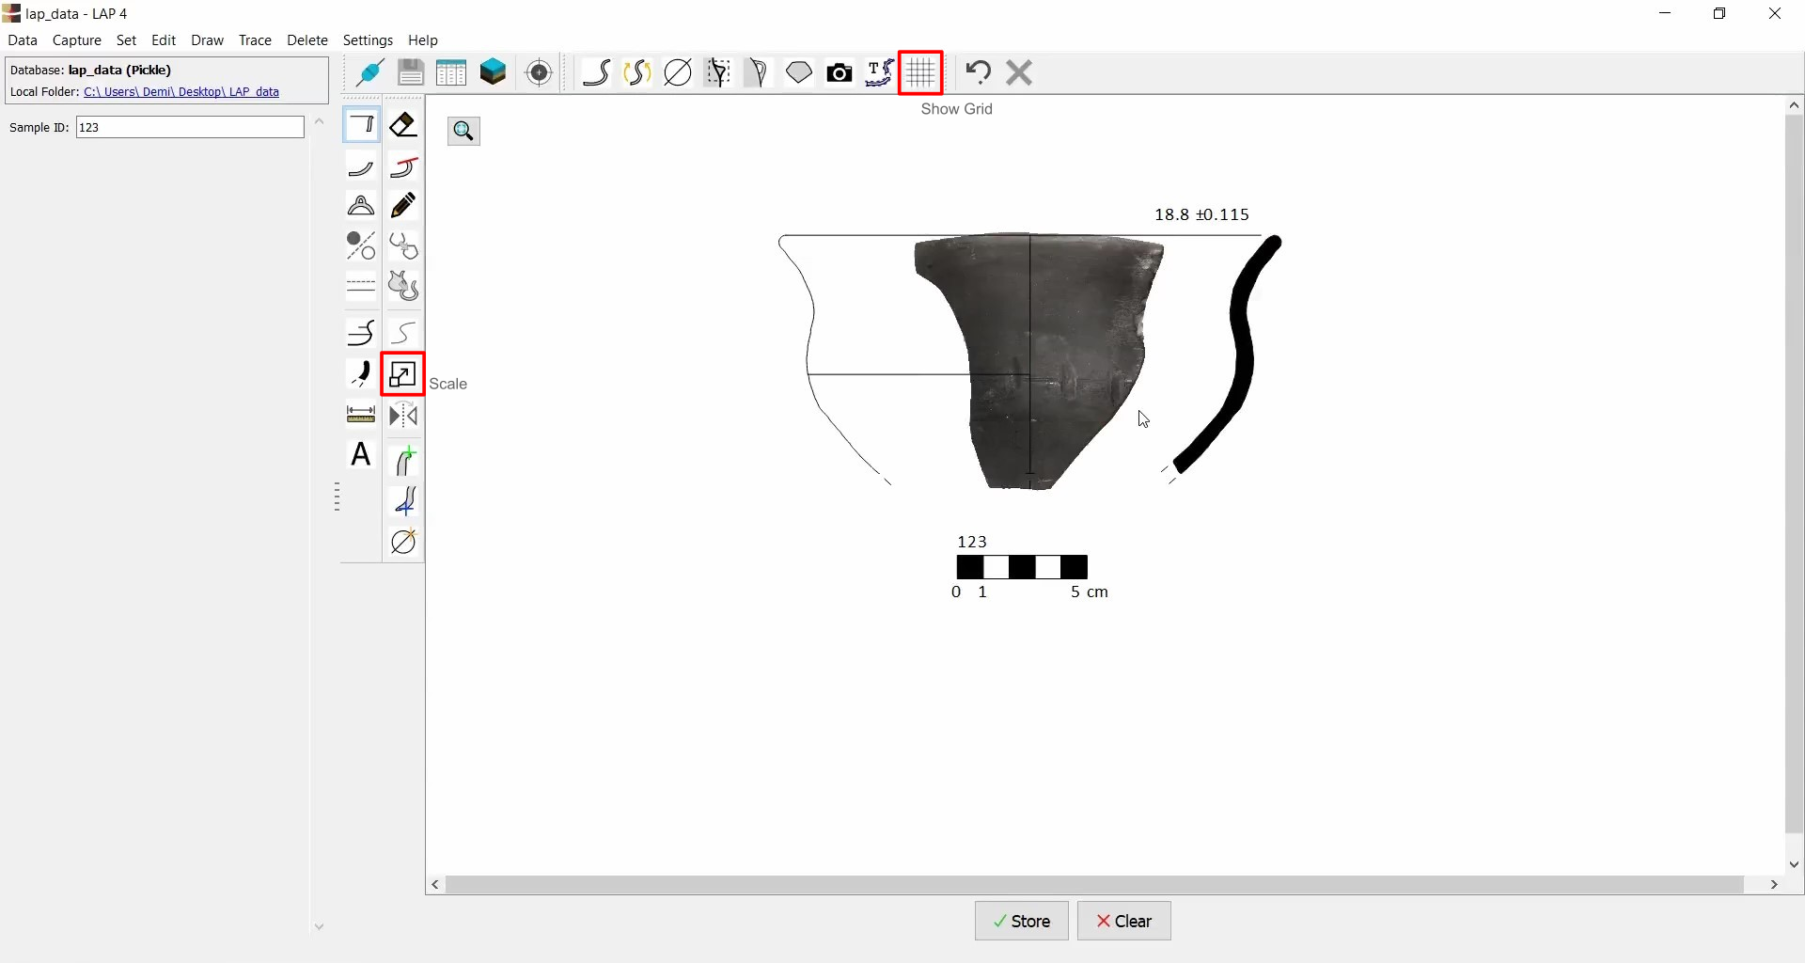Viewport: 1805px width, 963px height.
Task: Click the canvas scroll right arrow
Action: click(1775, 885)
